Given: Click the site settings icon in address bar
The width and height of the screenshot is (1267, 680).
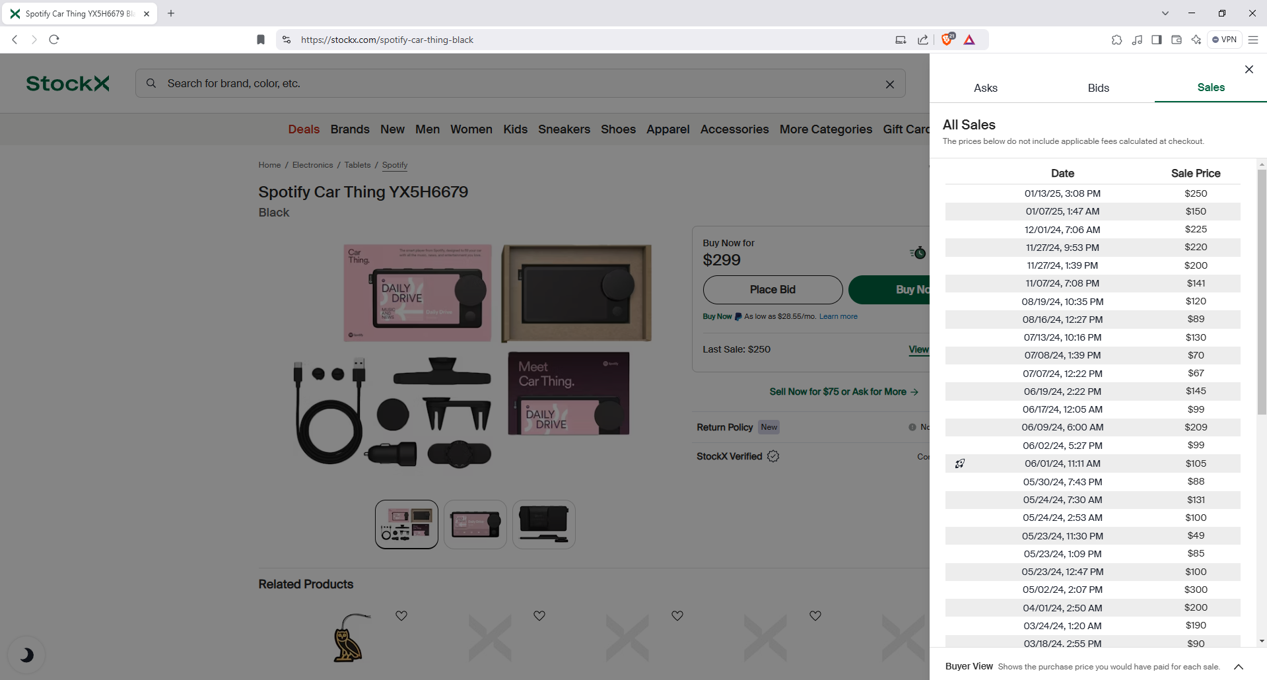Looking at the screenshot, I should click(286, 40).
